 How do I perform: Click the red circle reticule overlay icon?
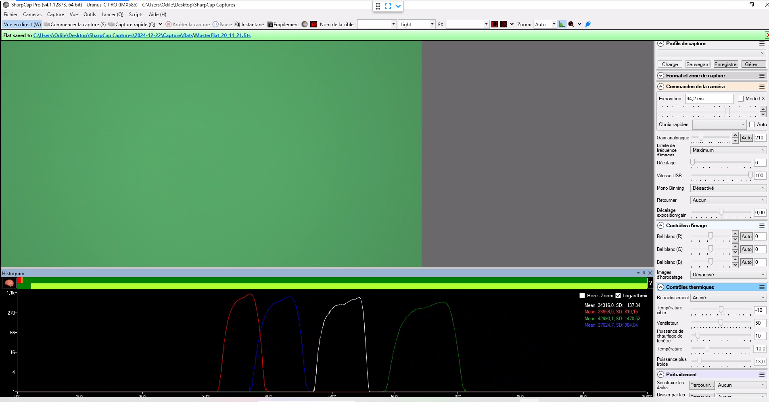click(x=495, y=25)
